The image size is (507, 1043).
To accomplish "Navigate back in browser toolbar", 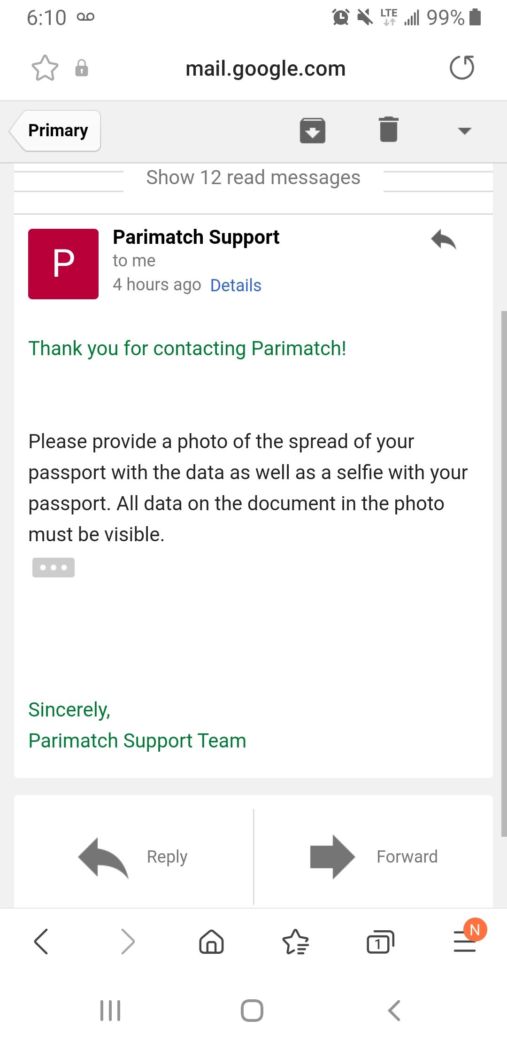I will (x=41, y=941).
